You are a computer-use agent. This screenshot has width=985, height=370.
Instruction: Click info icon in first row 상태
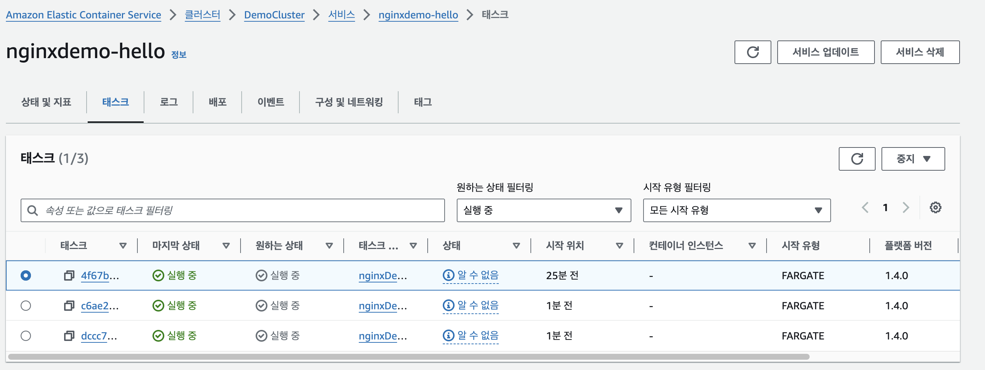click(448, 275)
